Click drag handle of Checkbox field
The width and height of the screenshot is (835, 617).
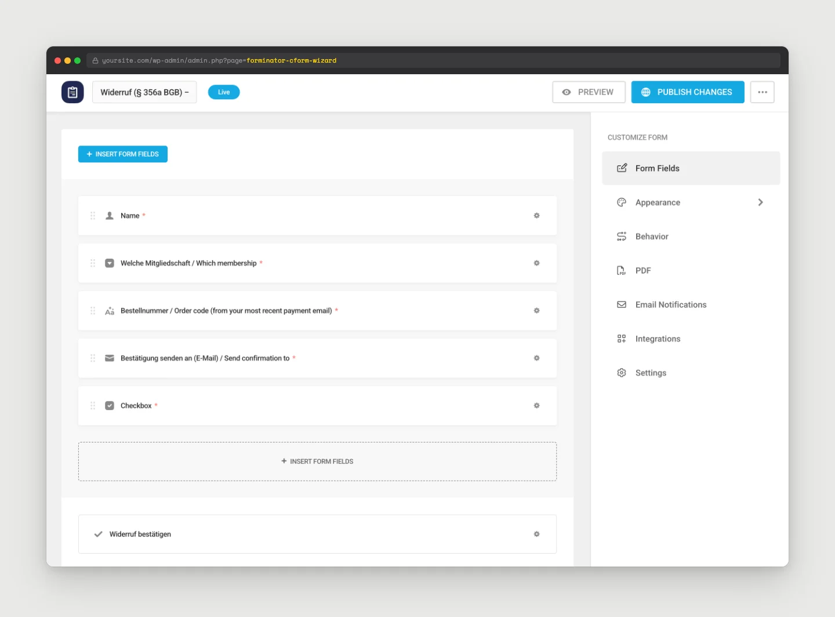click(x=93, y=406)
